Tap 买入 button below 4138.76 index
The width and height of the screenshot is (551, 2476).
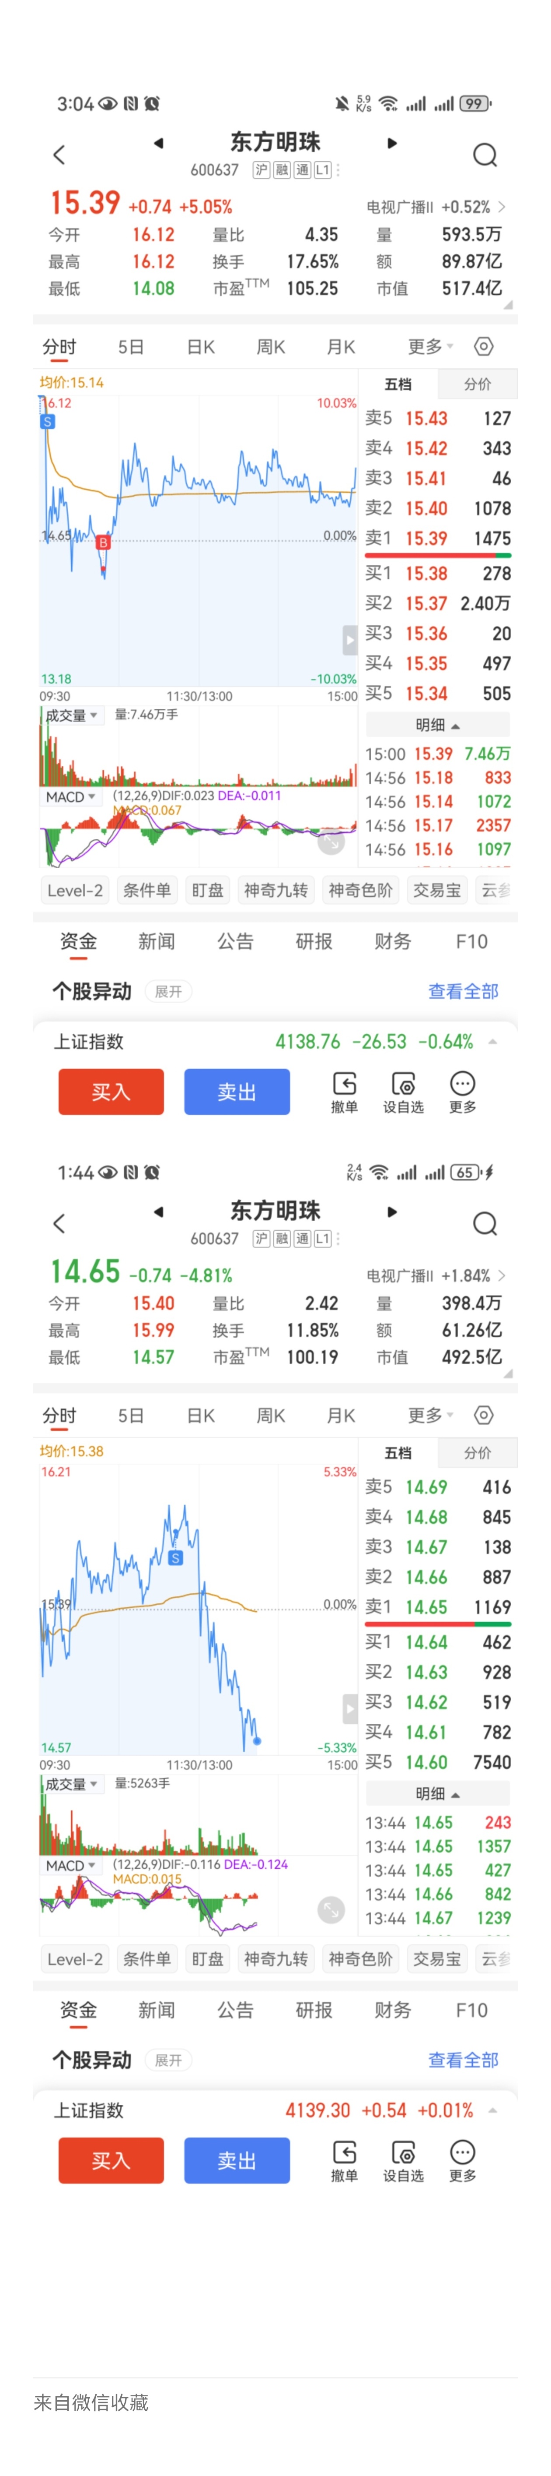[x=112, y=1092]
